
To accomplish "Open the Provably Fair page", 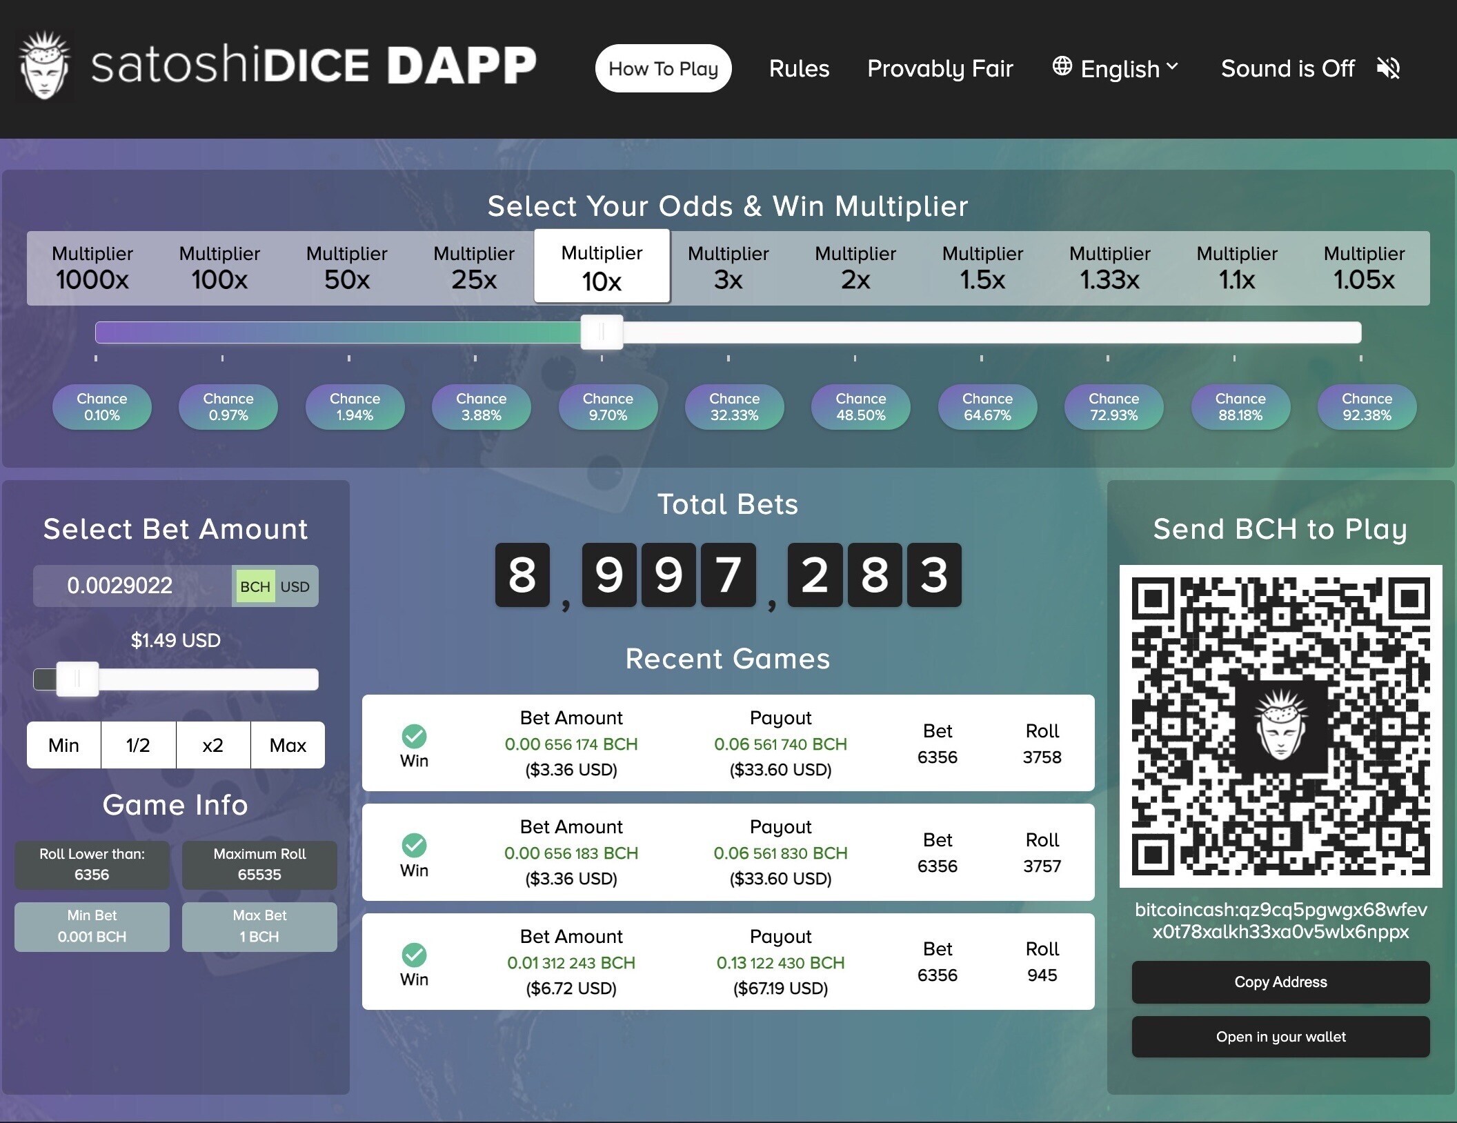I will point(940,68).
